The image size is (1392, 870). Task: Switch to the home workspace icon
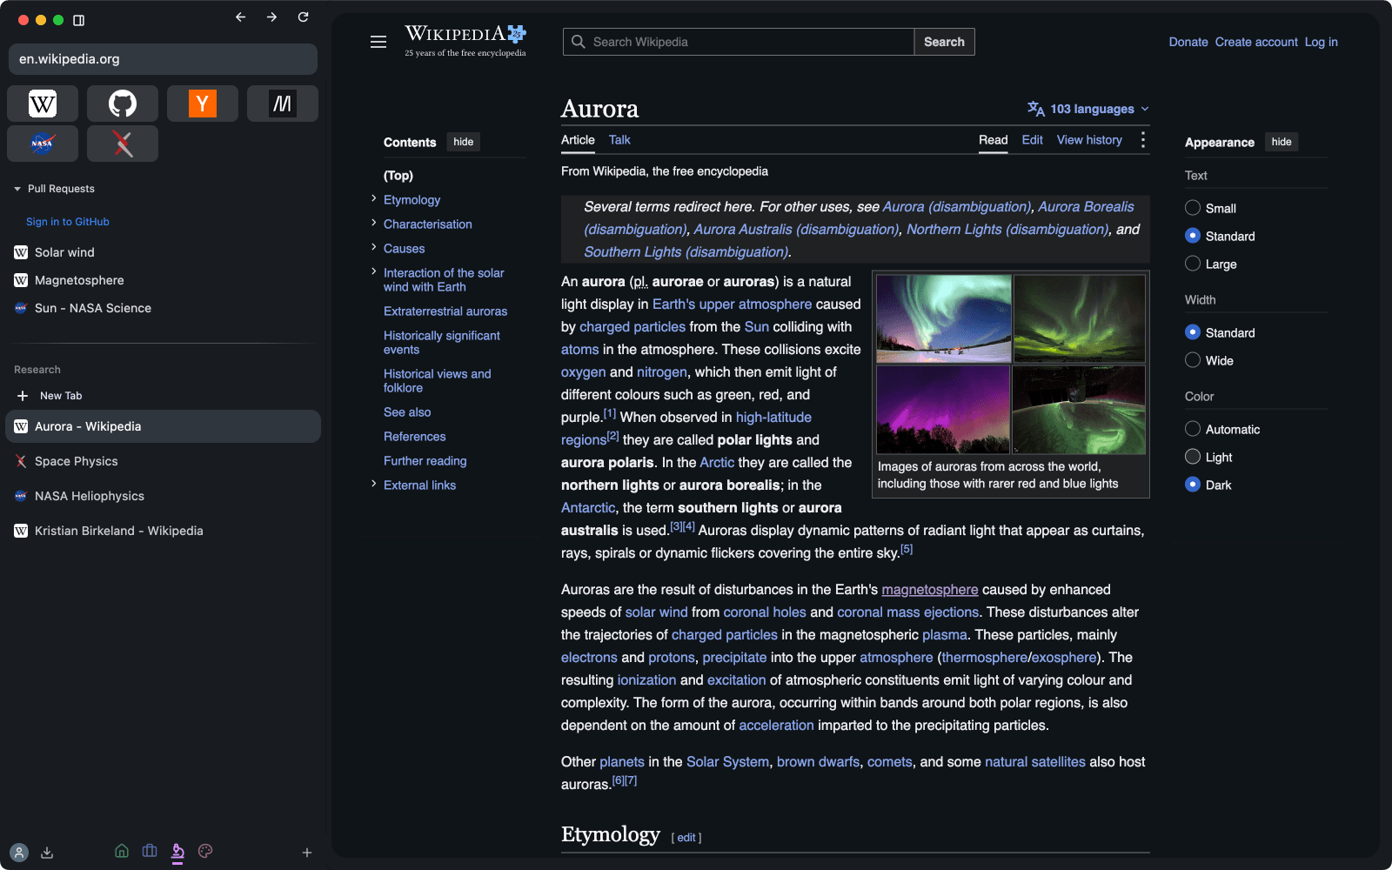point(122,851)
